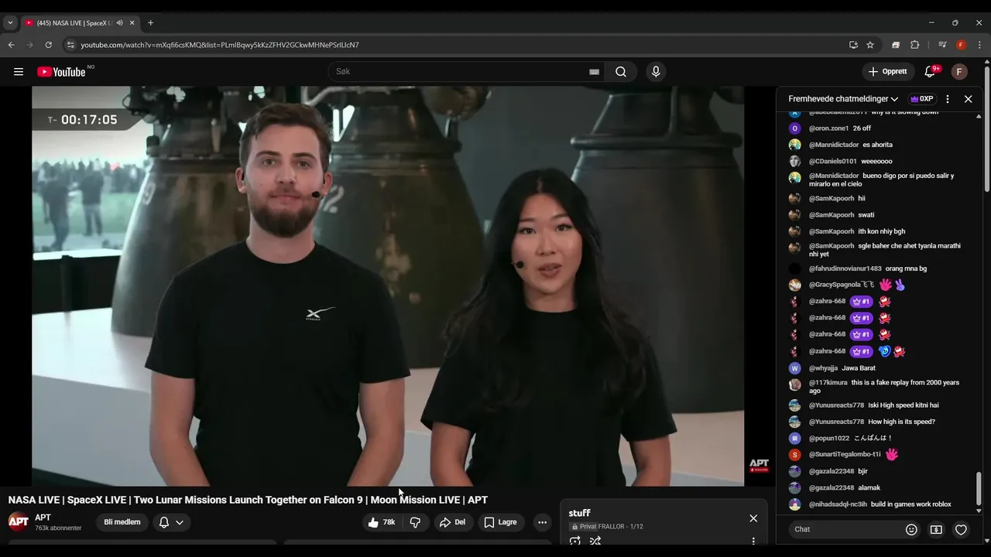Image resolution: width=991 pixels, height=557 pixels.
Task: Open the Chrome three-dot menu
Action: pyautogui.click(x=979, y=45)
